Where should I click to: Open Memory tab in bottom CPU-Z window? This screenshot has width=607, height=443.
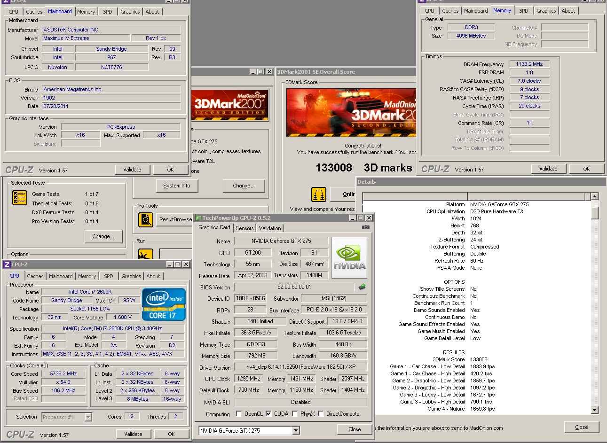(x=87, y=276)
